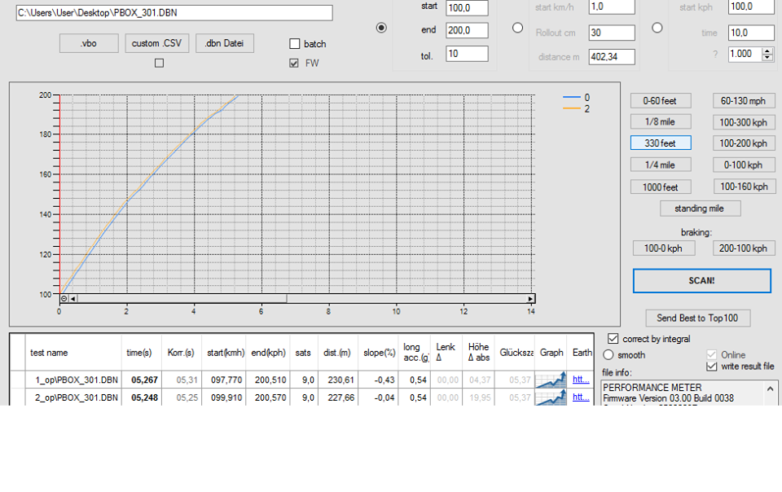Screen dimensions: 782x492
Task: Toggle correct by integral checkbox
Action: click(613, 338)
